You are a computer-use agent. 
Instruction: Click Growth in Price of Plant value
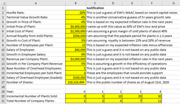[x=76, y=22]
